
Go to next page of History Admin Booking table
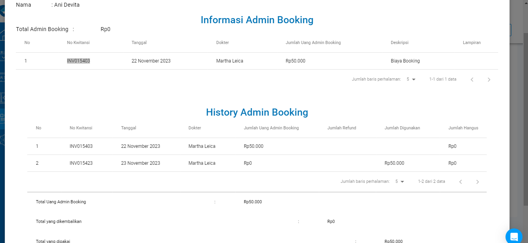tap(478, 182)
